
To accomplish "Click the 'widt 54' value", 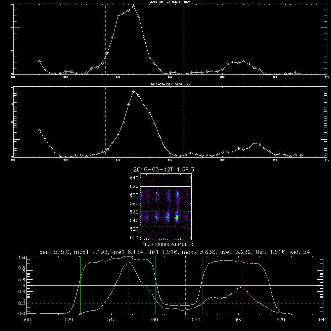I will pyautogui.click(x=300, y=252).
